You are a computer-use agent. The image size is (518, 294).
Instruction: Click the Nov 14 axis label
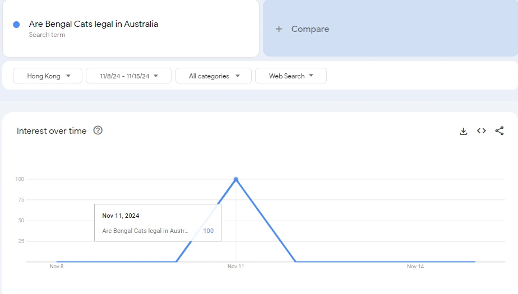(x=415, y=267)
